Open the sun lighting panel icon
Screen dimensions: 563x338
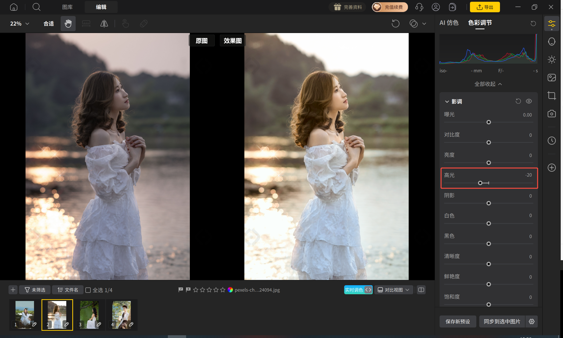(x=552, y=60)
